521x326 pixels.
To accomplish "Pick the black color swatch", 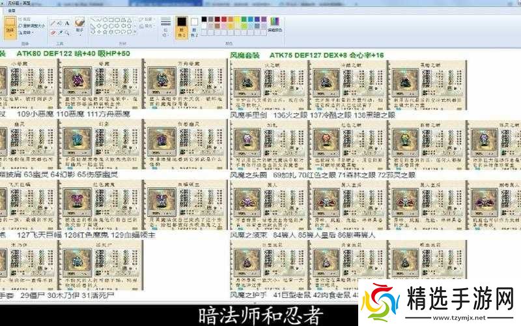I will pos(204,19).
